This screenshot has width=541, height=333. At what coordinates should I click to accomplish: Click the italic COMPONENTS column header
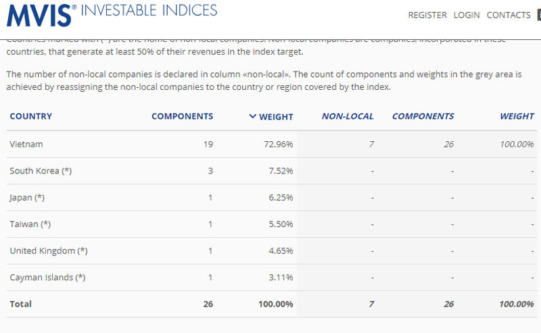click(x=423, y=116)
